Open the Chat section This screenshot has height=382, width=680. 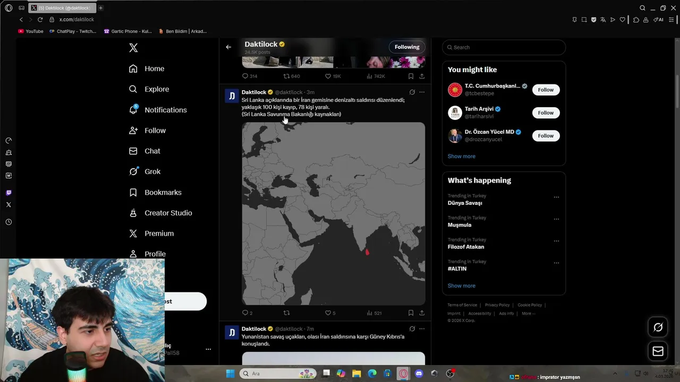pos(144,151)
